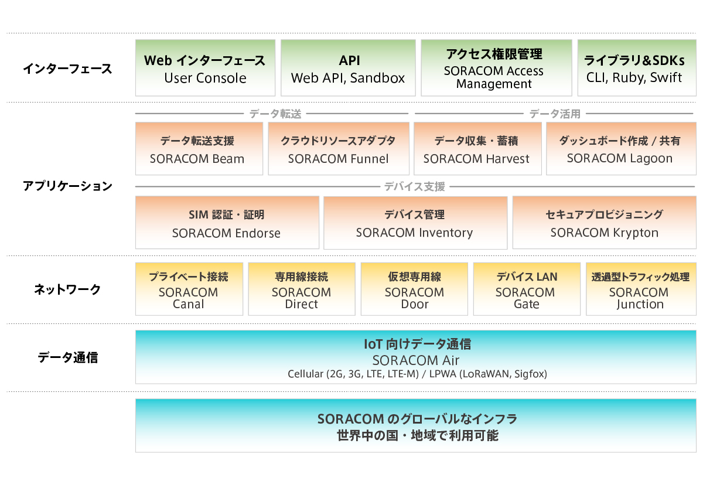Open the アクセス権限管理 SORACOM Access Management box
This screenshot has width=703, height=498.
tap(496, 68)
